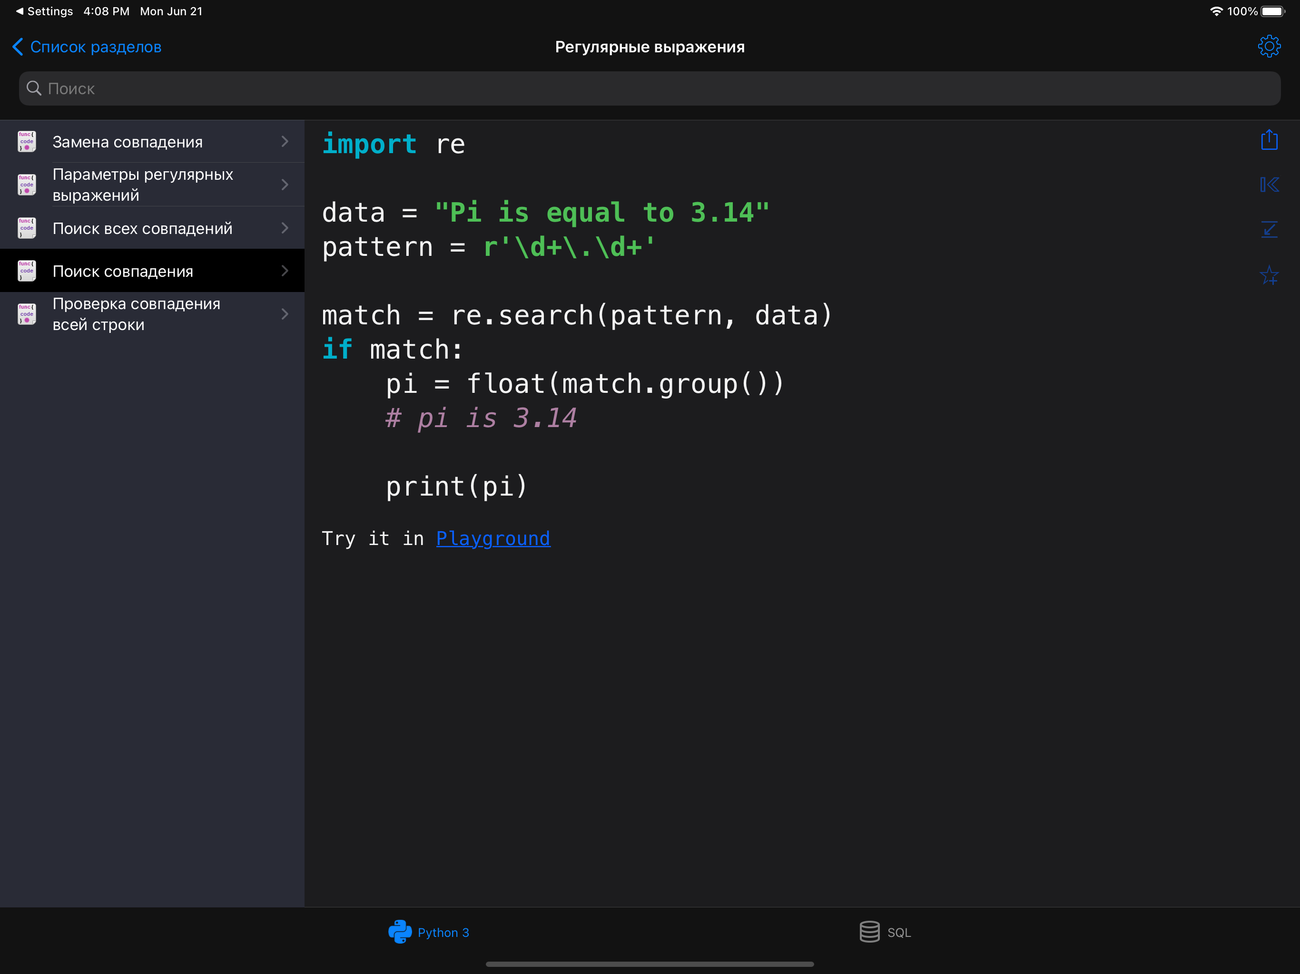Tap chevron on Параметры регулярных выражений row

coord(285,185)
